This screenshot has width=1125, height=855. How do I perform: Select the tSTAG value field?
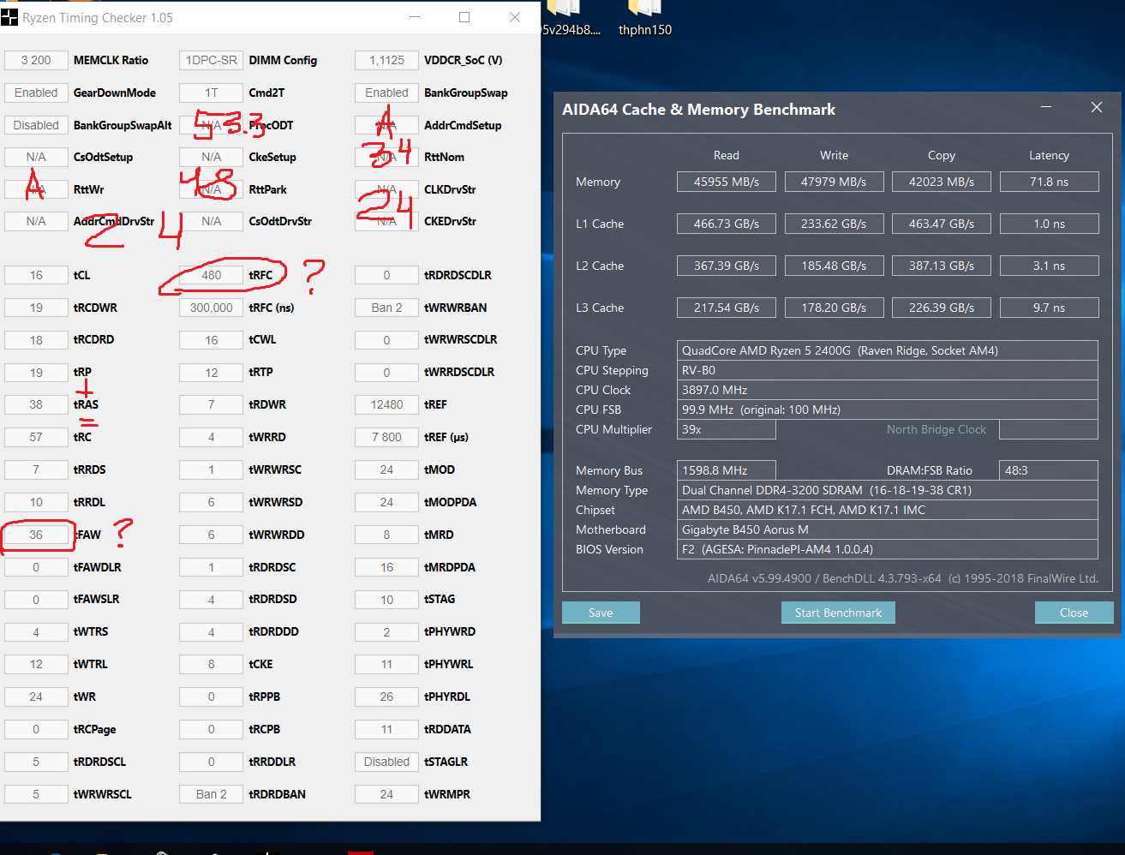click(x=386, y=599)
